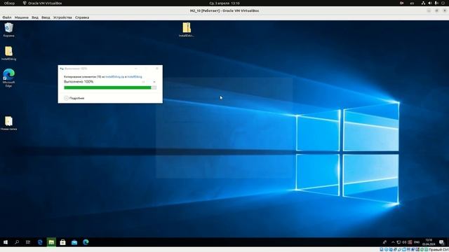Screen dimensions: 449x252
Task: Click the Правый Ctrl host key indicator
Action: click(x=438, y=249)
